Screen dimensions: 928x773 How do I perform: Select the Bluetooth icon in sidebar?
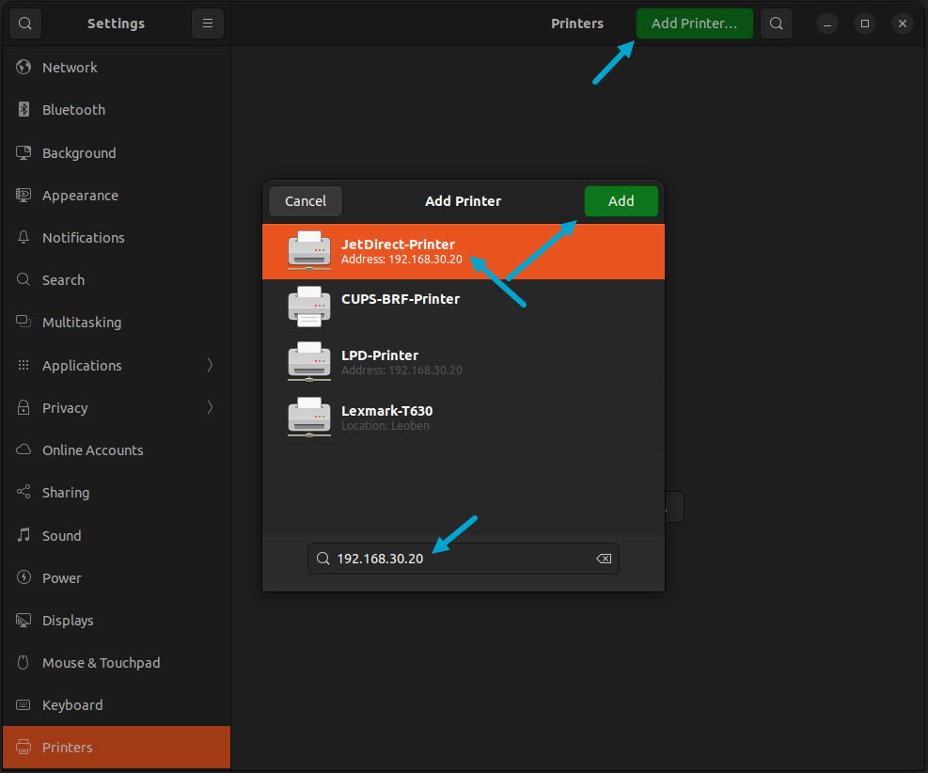[x=23, y=109]
